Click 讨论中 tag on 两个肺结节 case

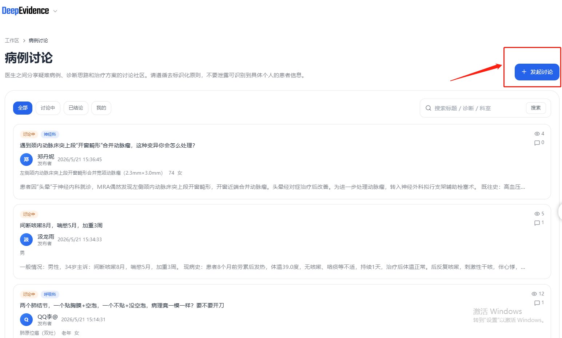(29, 294)
